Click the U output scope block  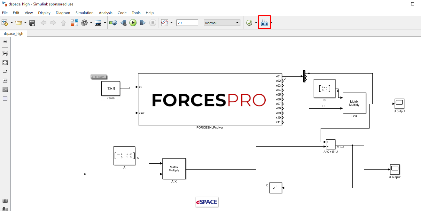coord(399,104)
